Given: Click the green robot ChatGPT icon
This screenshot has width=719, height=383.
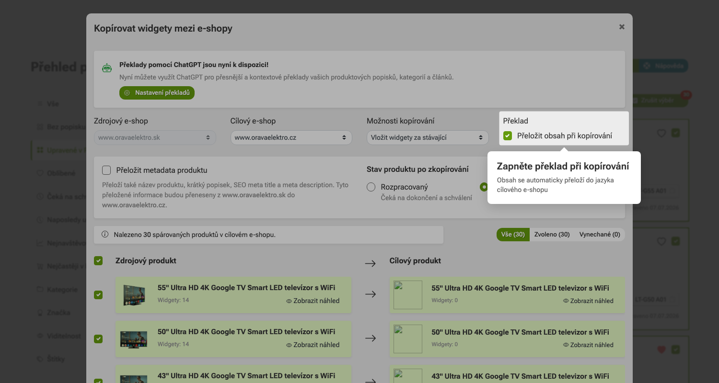Looking at the screenshot, I should (x=107, y=68).
